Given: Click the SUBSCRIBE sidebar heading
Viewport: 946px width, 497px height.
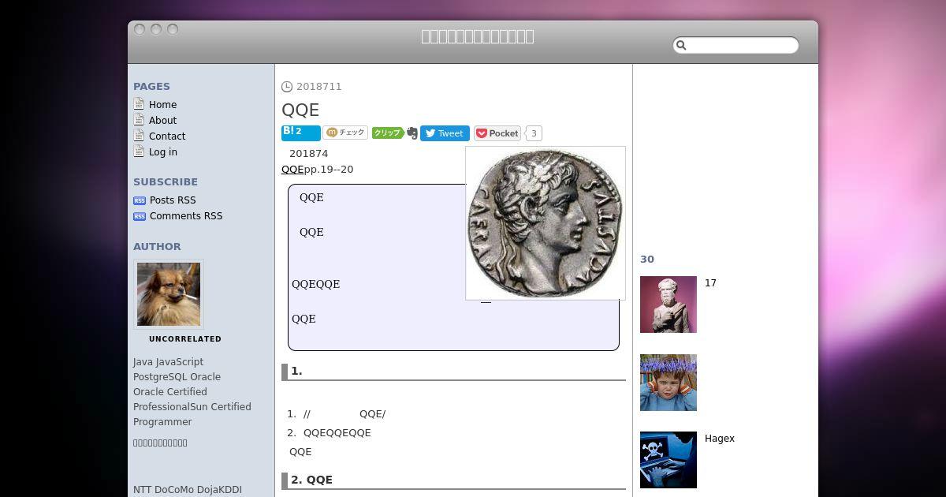Looking at the screenshot, I should [166, 181].
